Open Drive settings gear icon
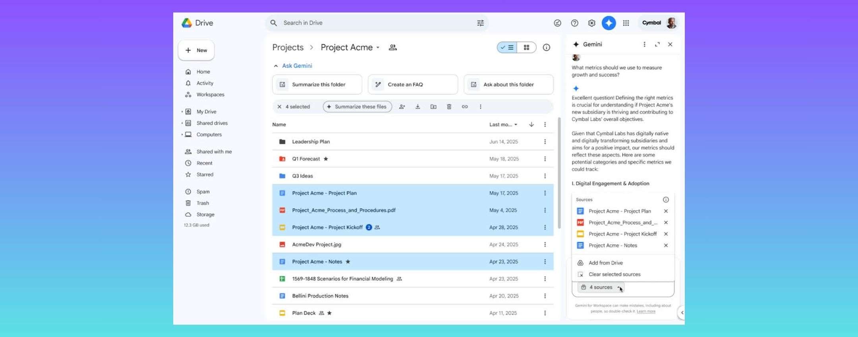Viewport: 858px width, 337px height. 591,23
